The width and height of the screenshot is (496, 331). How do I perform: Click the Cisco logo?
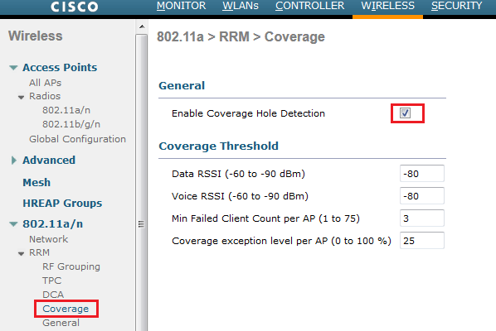[75, 7]
